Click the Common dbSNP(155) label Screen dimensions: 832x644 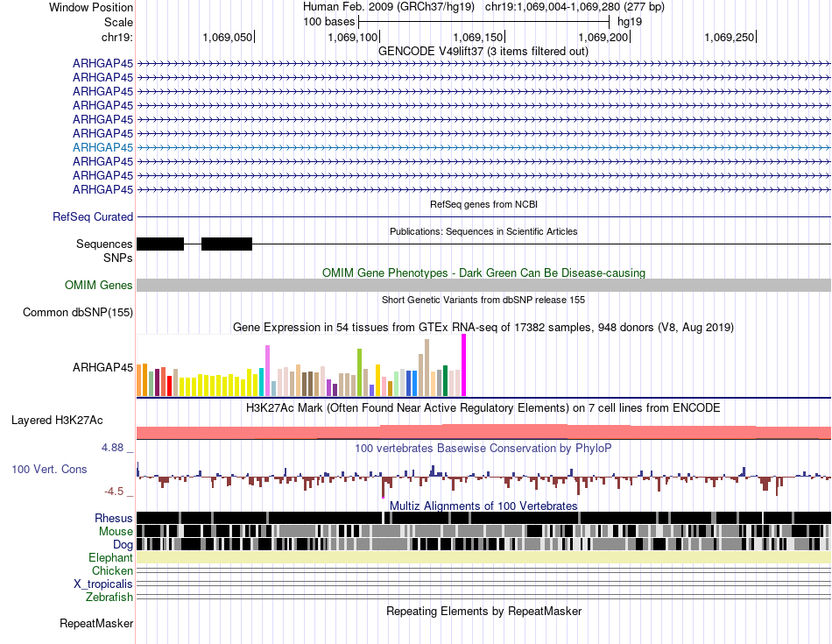pyautogui.click(x=78, y=313)
